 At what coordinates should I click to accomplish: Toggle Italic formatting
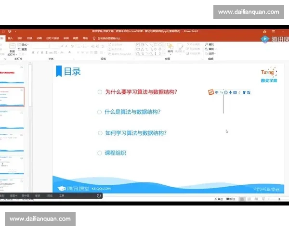coord(38,52)
